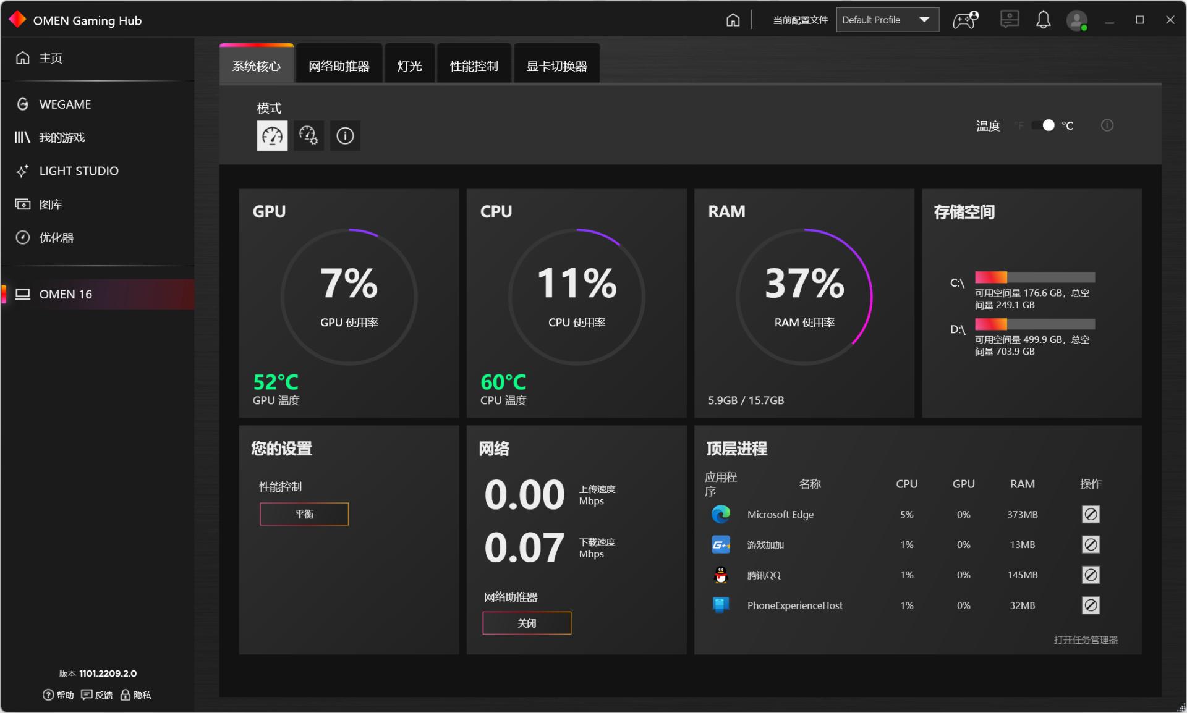Select the dashboard gauge mode icon
Screen dimensions: 1187x713
[272, 135]
